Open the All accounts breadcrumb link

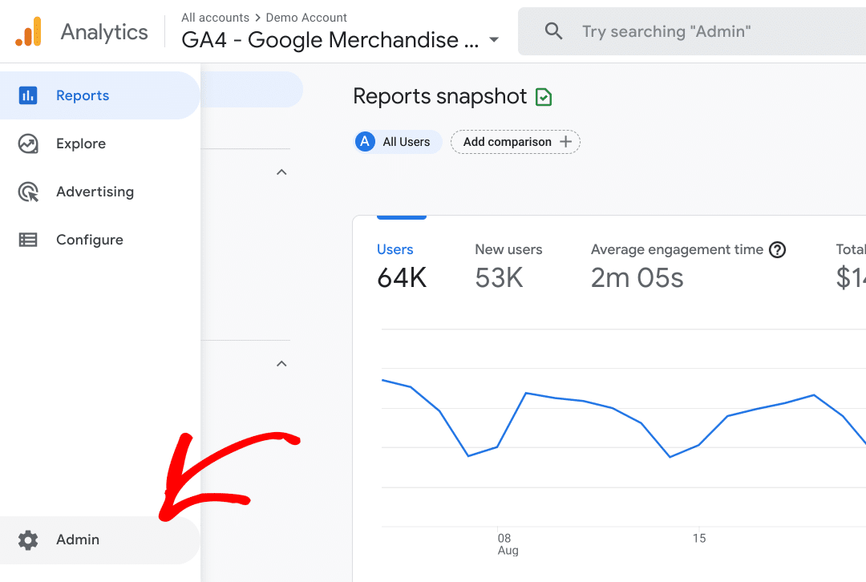click(x=215, y=17)
